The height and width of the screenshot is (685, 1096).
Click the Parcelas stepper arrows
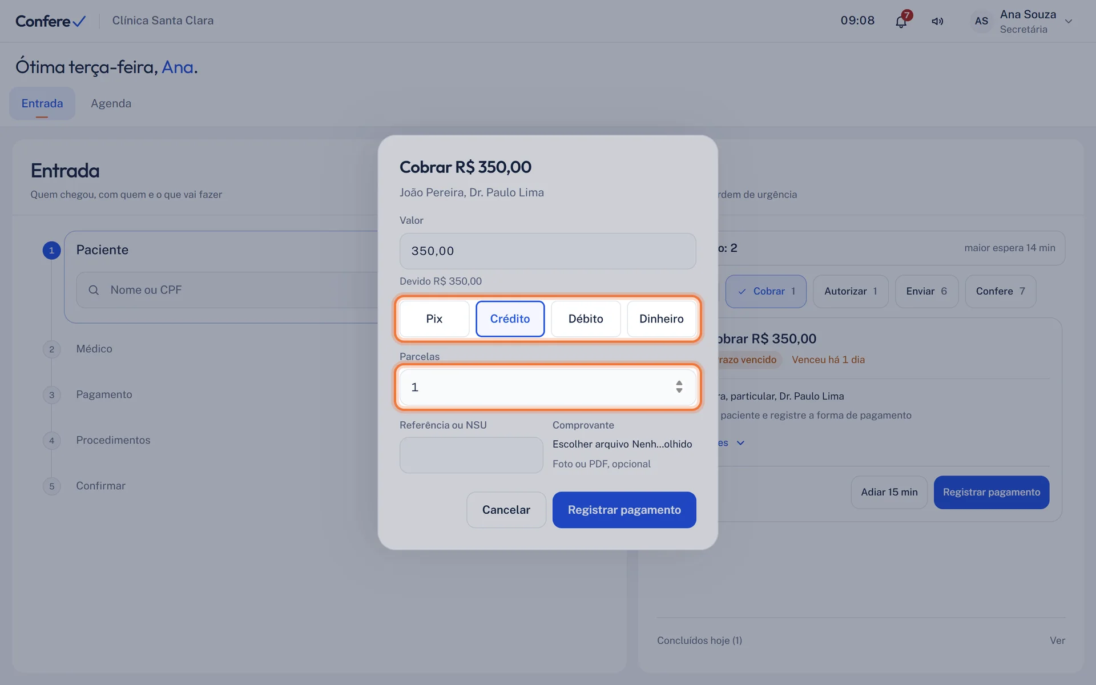[x=679, y=387]
